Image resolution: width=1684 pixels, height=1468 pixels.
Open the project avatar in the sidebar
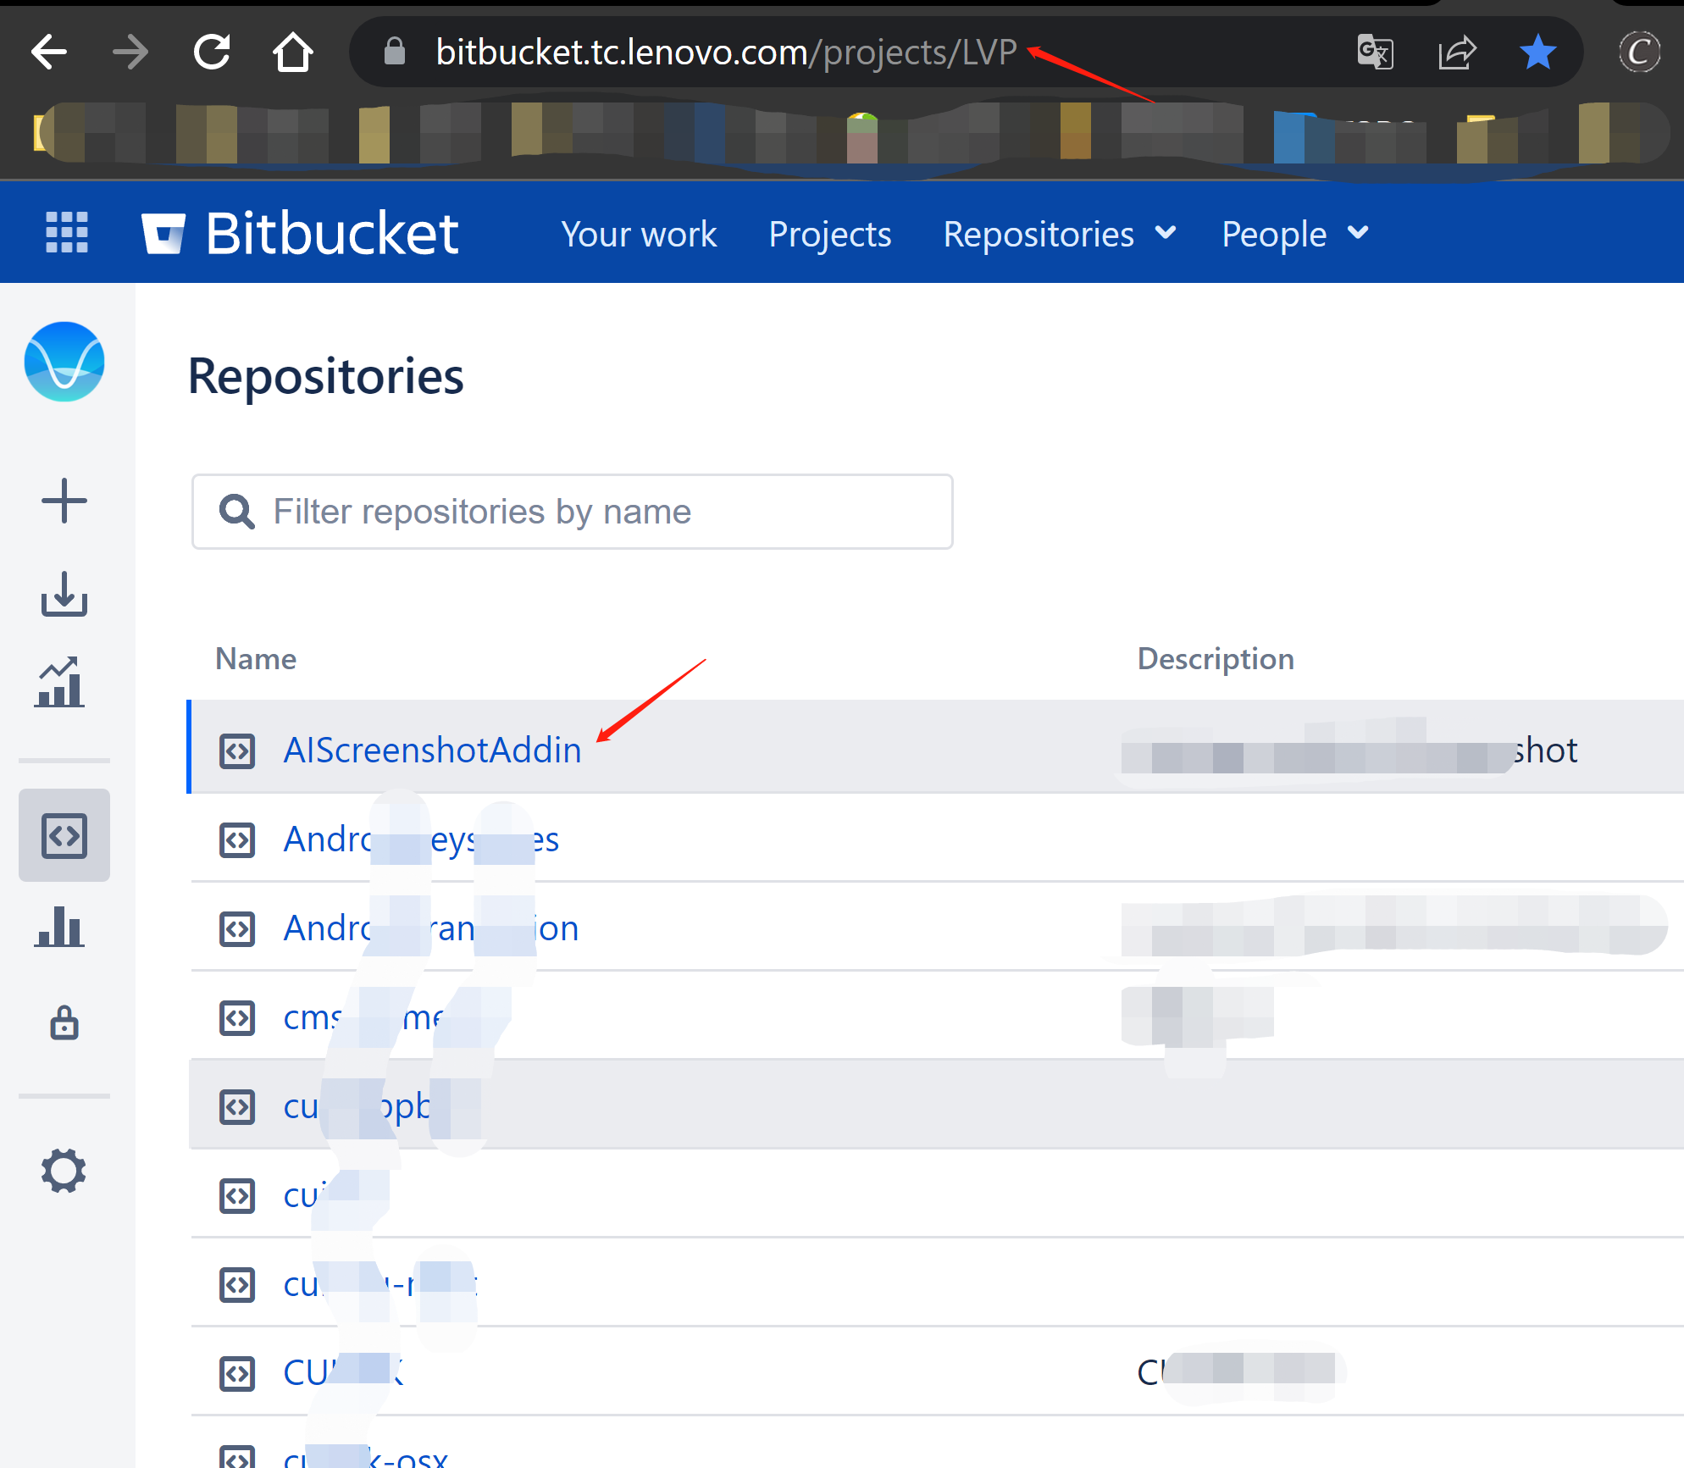(x=64, y=361)
